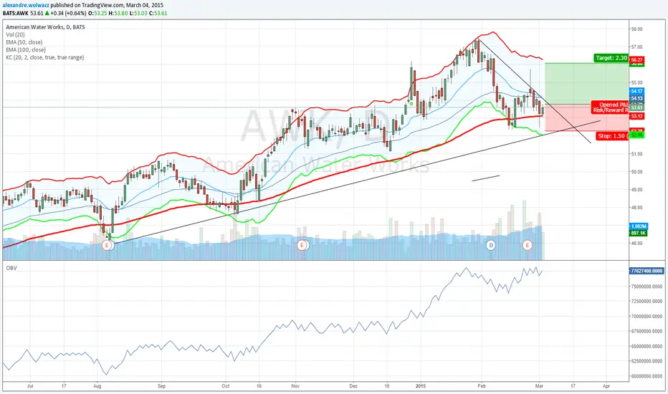This screenshot has height=394, width=668.
Task: Click the O:53.25 open value
Action: (97, 13)
